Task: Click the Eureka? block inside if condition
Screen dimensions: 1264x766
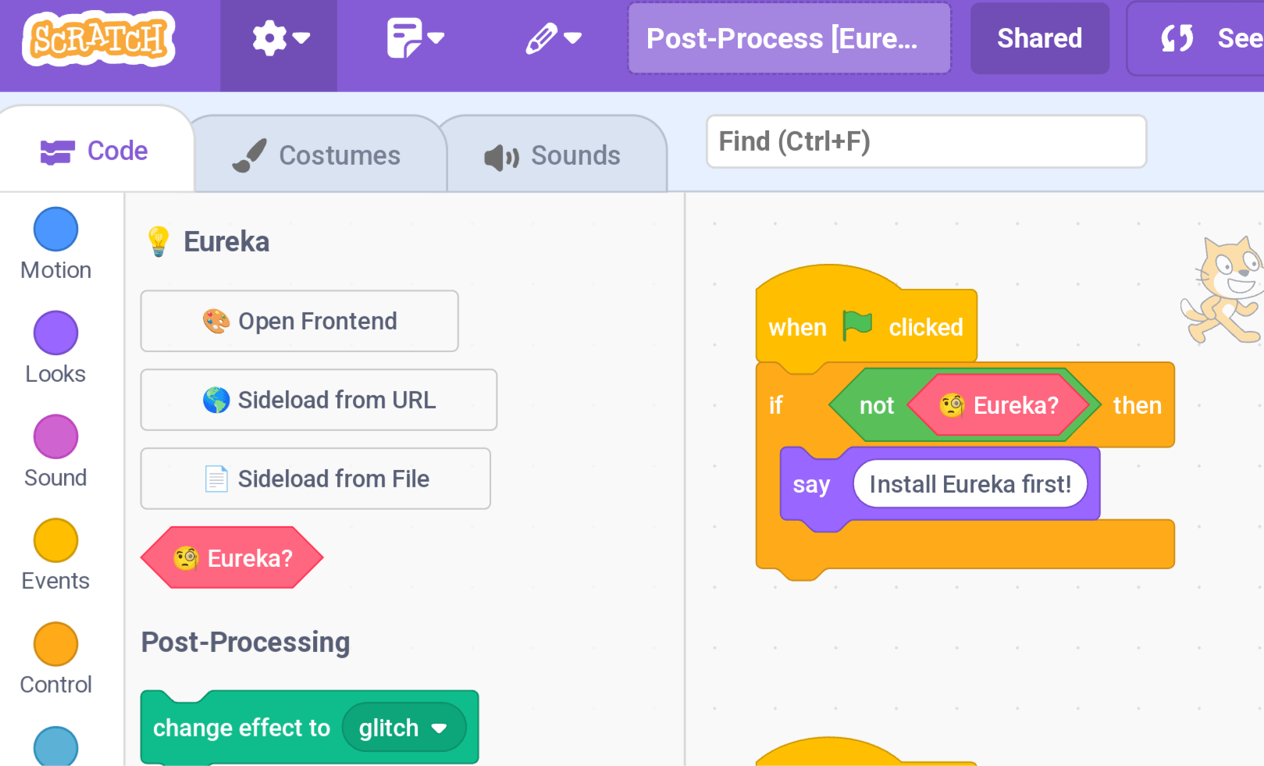Action: 999,405
